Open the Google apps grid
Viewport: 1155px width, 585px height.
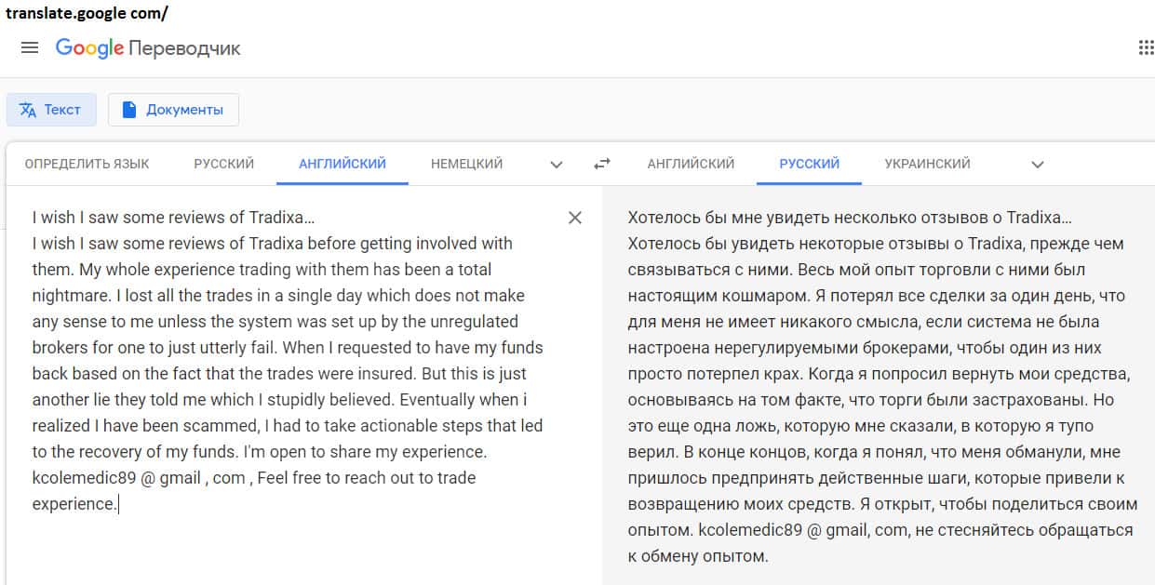click(1146, 47)
